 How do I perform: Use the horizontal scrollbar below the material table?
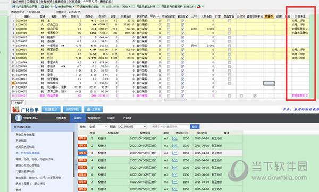coord(175,100)
